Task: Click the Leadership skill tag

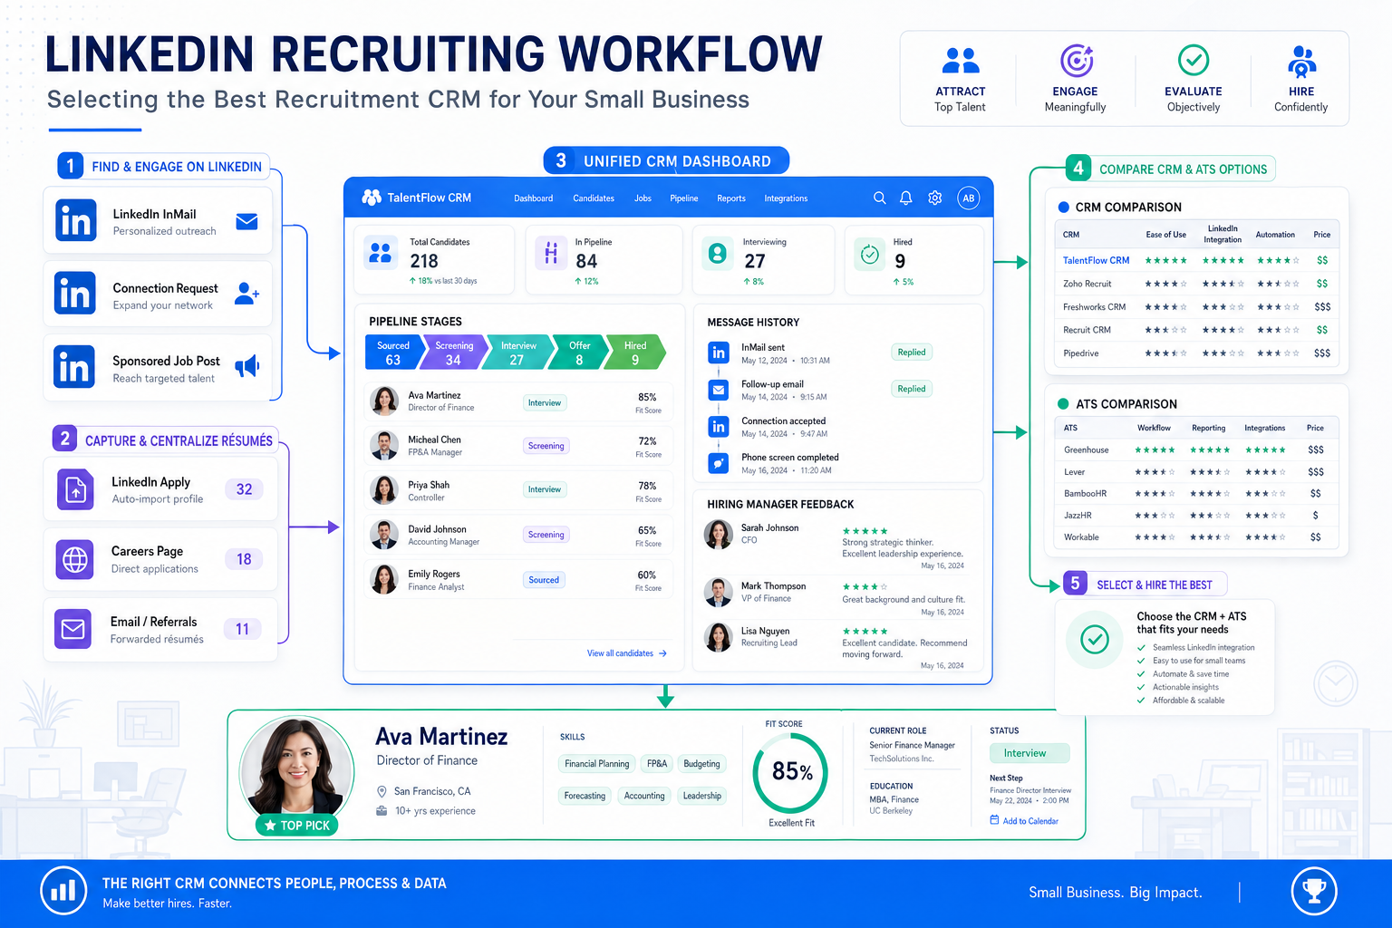Action: 702,796
